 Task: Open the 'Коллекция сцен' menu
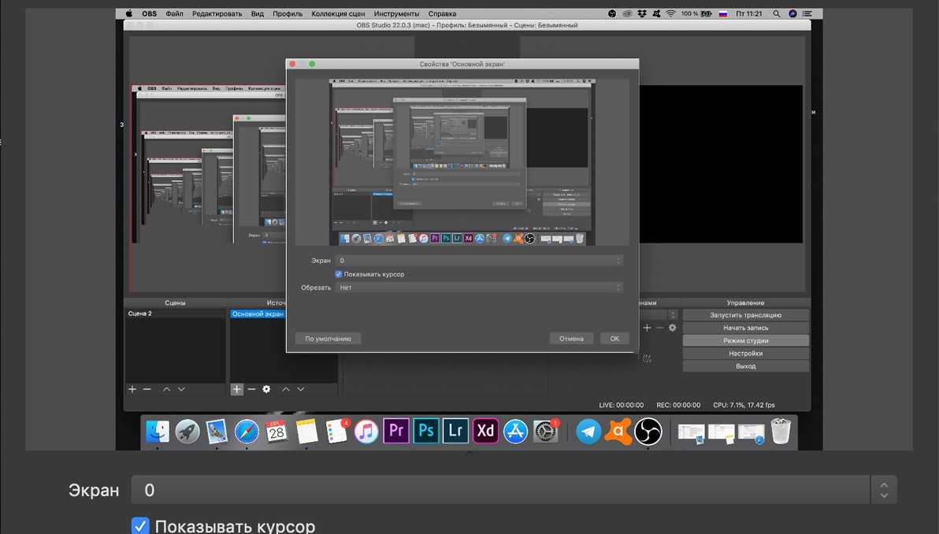(338, 14)
